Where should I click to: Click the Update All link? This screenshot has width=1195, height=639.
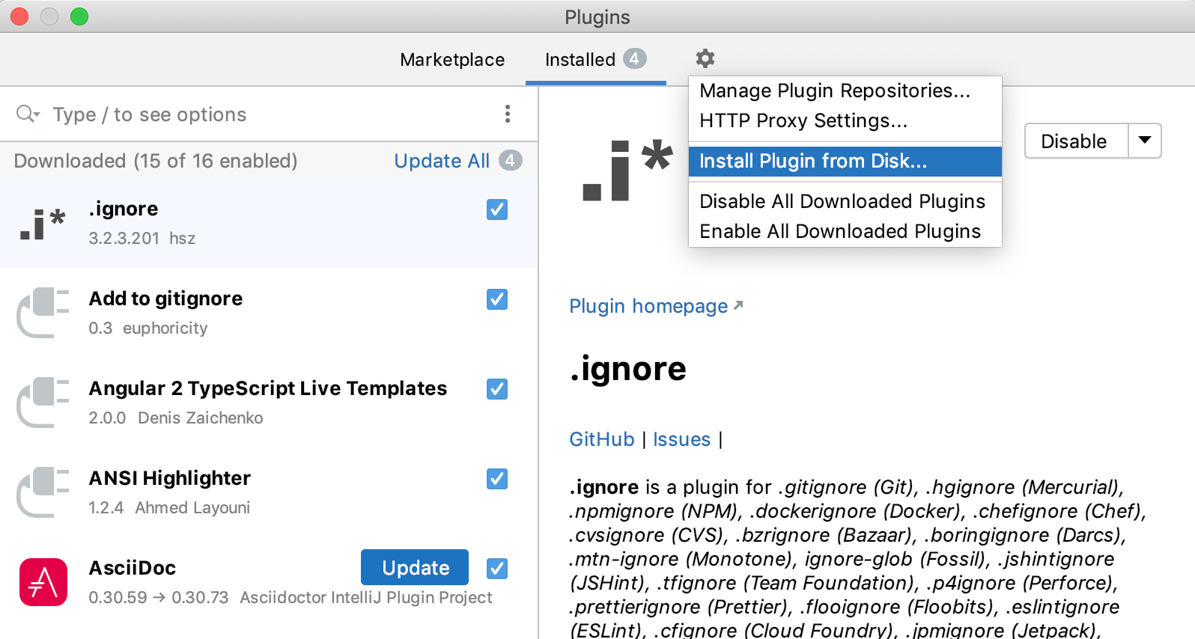tap(442, 161)
